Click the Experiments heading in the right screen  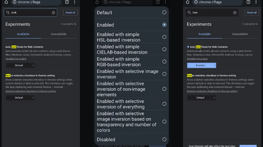click(x=199, y=24)
